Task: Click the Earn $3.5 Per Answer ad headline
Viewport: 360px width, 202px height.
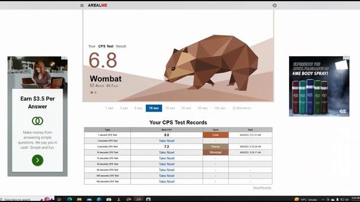Action: 38,103
